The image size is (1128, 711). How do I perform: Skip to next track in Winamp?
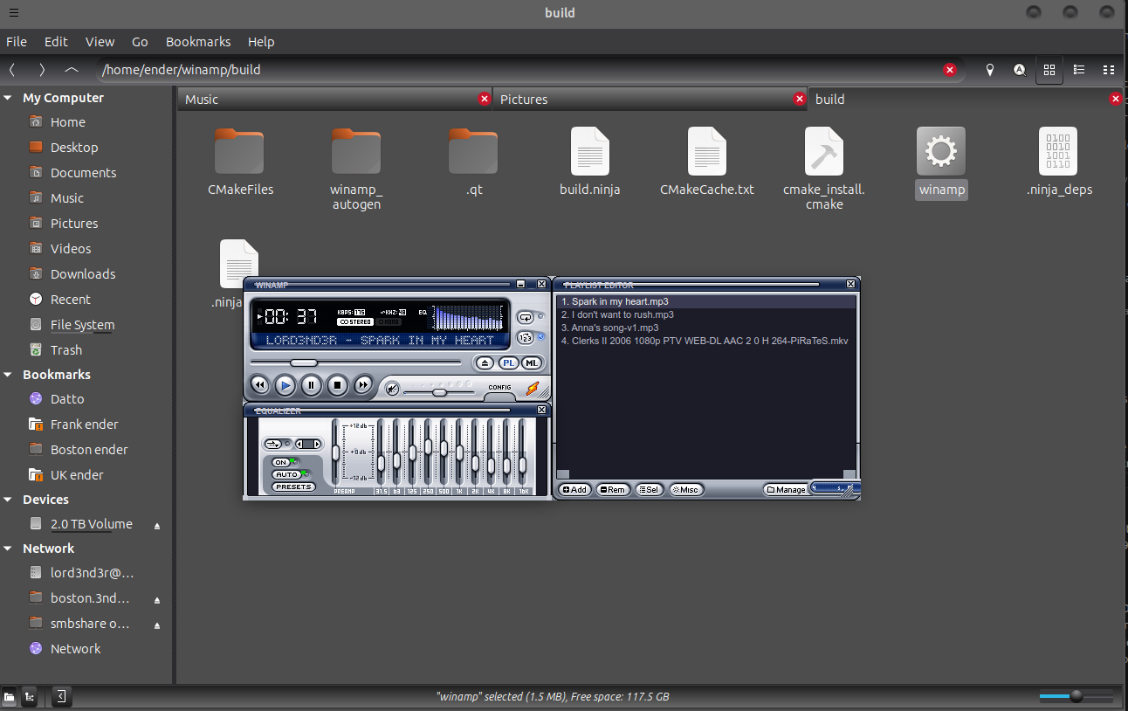363,385
